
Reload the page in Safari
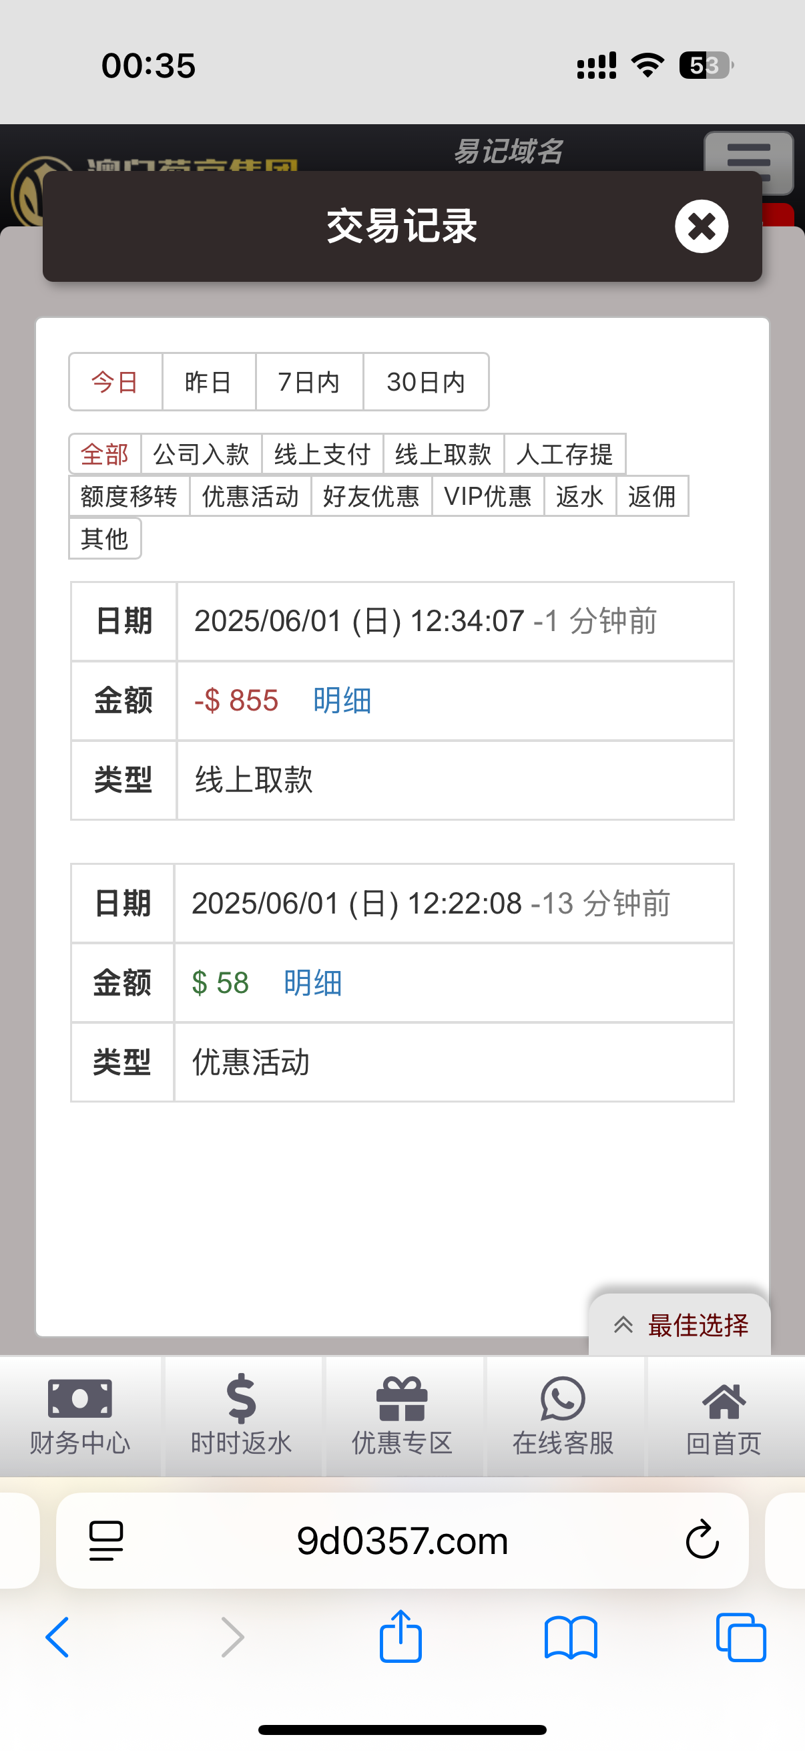click(x=702, y=1539)
